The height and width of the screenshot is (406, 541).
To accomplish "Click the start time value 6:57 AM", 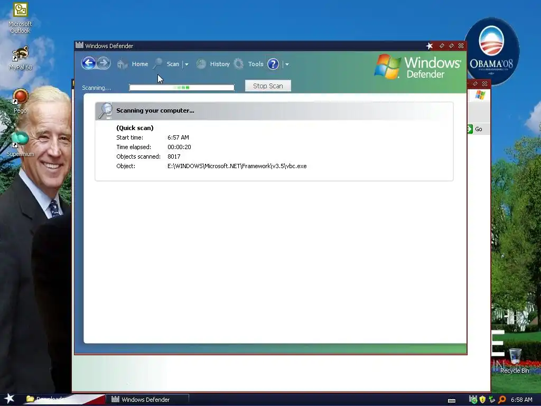I will 179,137.
